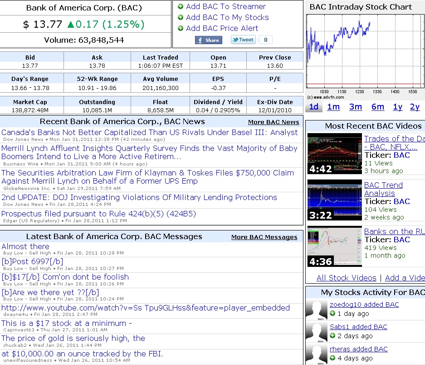Open All Stock Videos link
The height and width of the screenshot is (365, 425).
tap(347, 278)
